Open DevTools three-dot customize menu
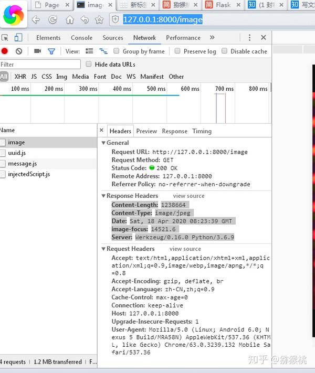 (x=249, y=38)
